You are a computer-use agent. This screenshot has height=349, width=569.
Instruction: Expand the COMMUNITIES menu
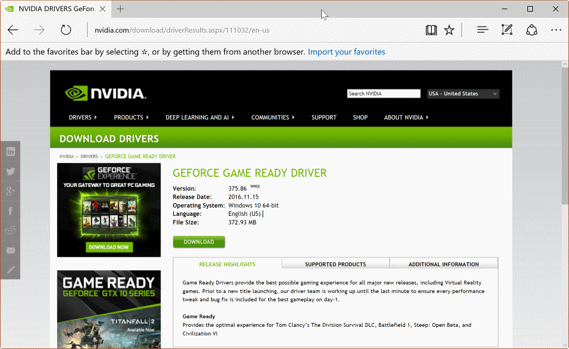pyautogui.click(x=272, y=118)
